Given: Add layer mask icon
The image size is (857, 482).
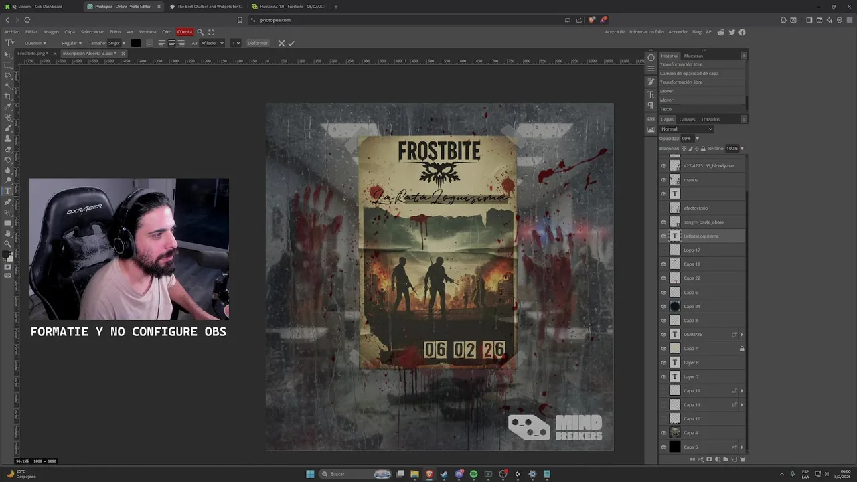Looking at the screenshot, I should pos(709,459).
